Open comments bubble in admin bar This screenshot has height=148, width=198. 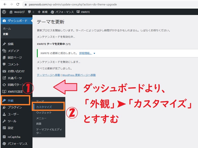(29, 12)
